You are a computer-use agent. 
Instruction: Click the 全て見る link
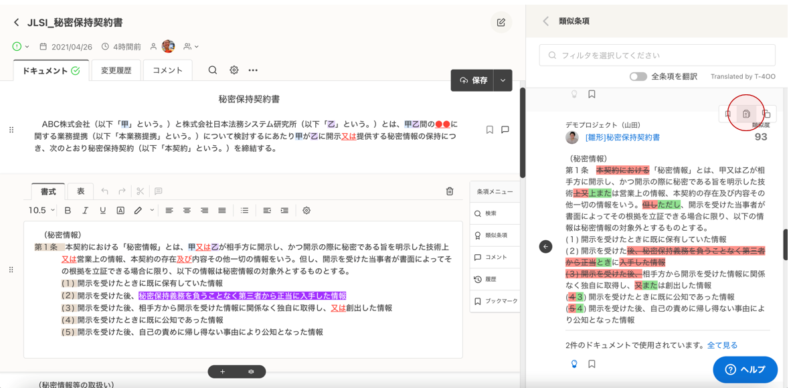click(x=722, y=345)
